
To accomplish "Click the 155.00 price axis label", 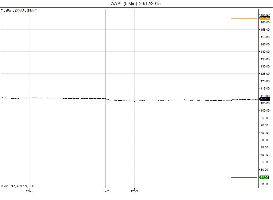I will pyautogui.click(x=265, y=30).
